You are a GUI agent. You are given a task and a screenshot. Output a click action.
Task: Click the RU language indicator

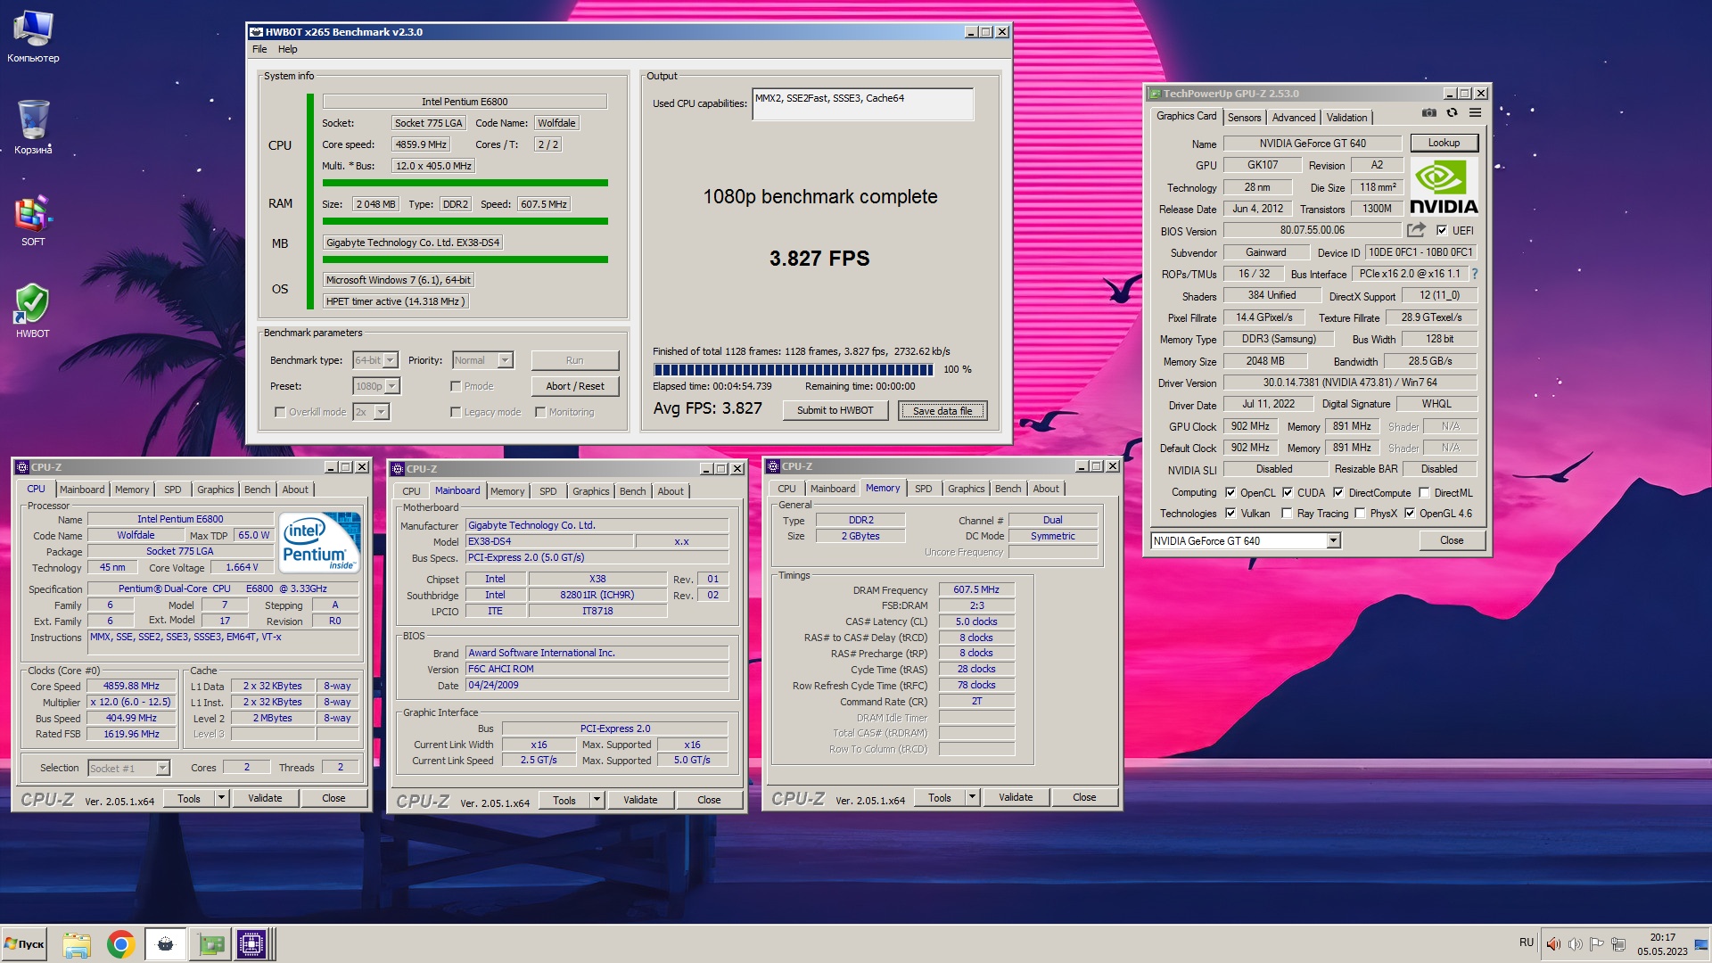coord(1527,942)
